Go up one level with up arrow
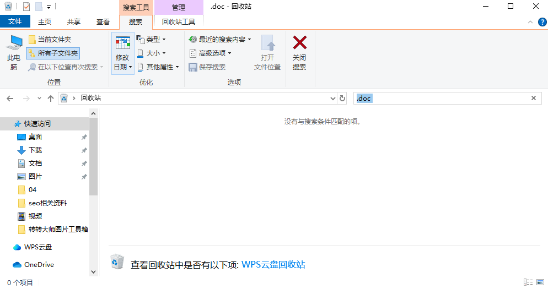The height and width of the screenshot is (289, 548). click(51, 99)
